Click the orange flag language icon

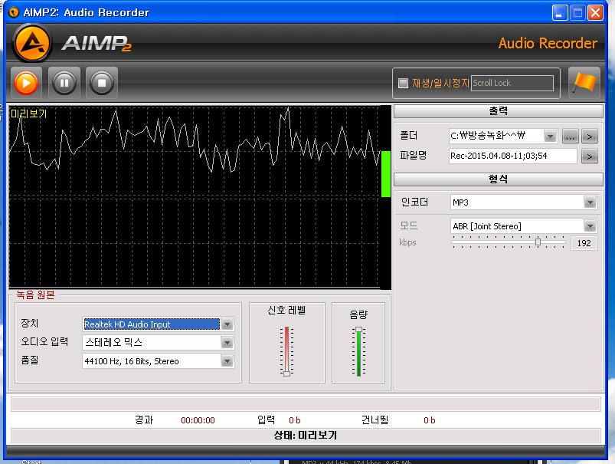point(584,83)
